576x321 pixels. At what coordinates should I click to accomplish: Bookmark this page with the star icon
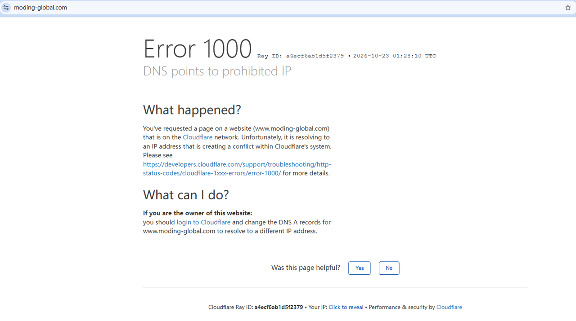(568, 8)
